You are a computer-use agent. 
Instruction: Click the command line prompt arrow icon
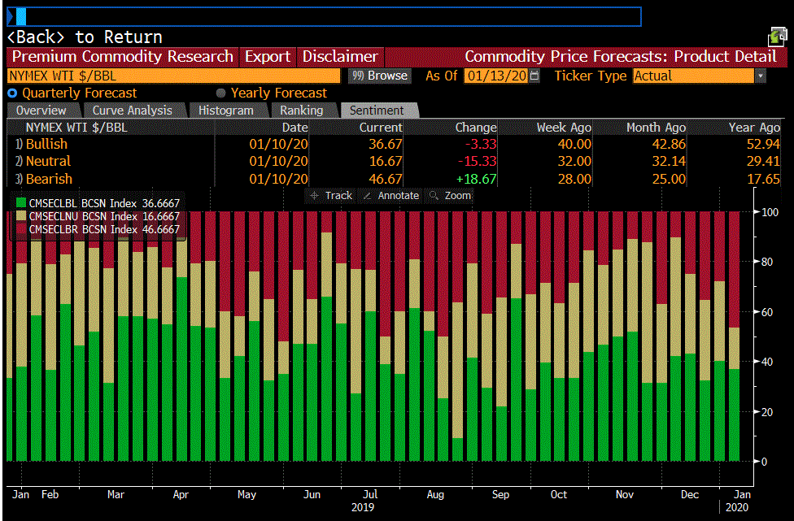pyautogui.click(x=11, y=16)
